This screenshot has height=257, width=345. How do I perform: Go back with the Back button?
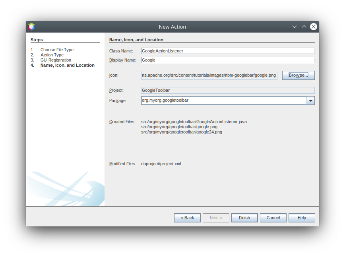(187, 218)
